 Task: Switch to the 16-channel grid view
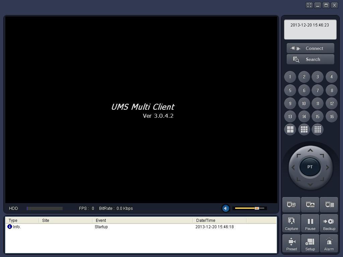(317, 130)
